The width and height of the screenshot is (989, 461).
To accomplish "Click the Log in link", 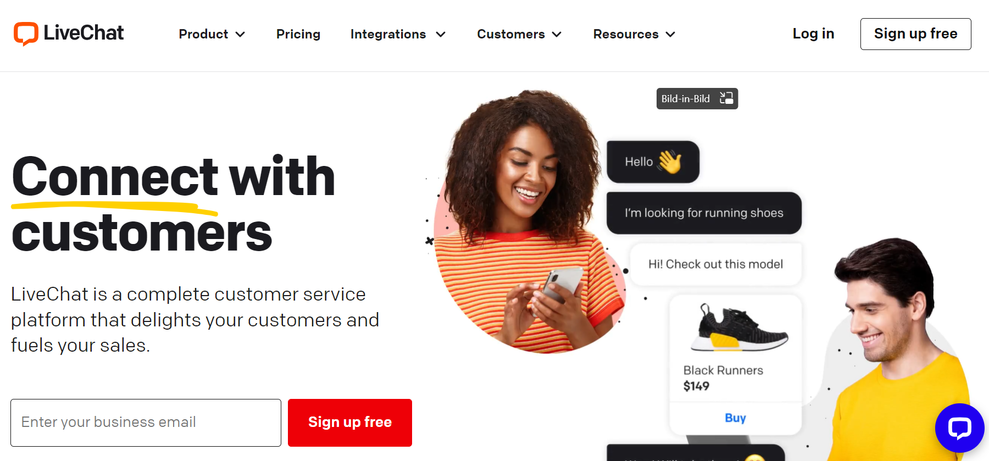I will pyautogui.click(x=813, y=34).
